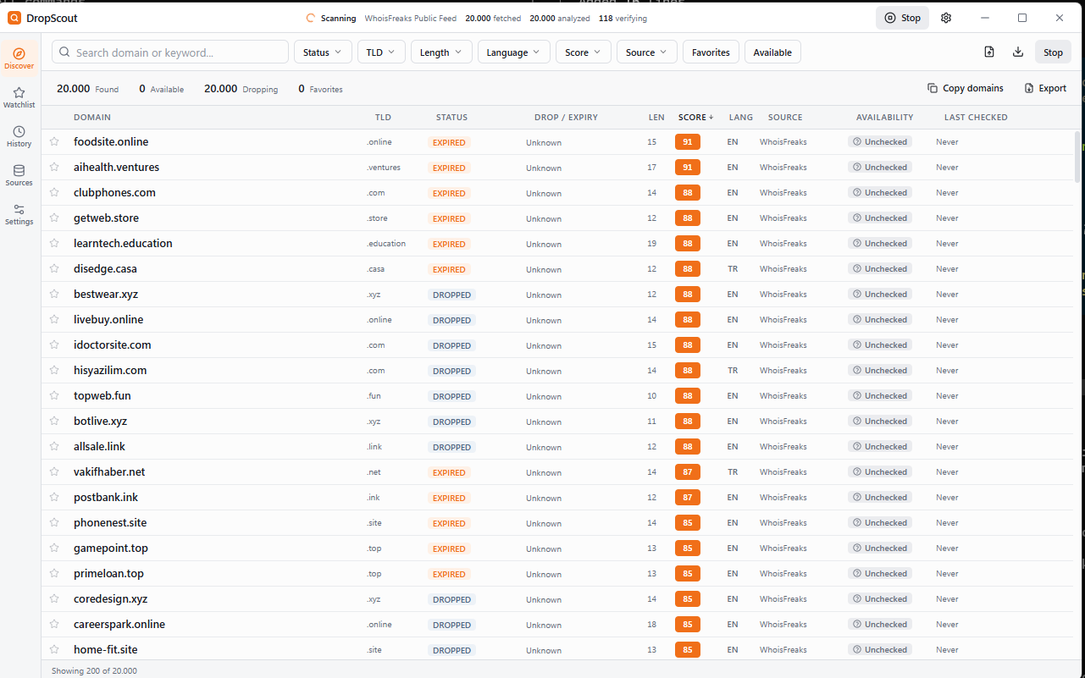Open the Sources sidebar section
This screenshot has width=1085, height=678.
19,175
